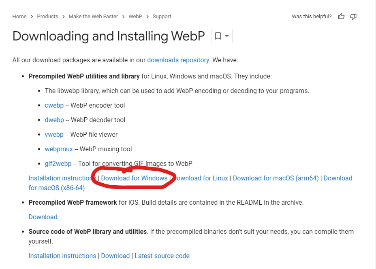This screenshot has height=269, width=376.
Task: Open the cwebp encoder tool link
Action: [x=54, y=106]
